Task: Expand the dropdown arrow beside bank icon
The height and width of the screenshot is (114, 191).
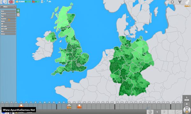Action: click(44, 2)
